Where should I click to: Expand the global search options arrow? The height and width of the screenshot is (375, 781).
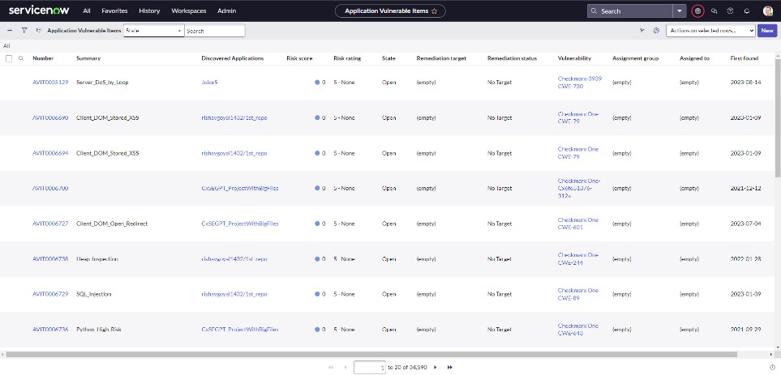pos(680,11)
